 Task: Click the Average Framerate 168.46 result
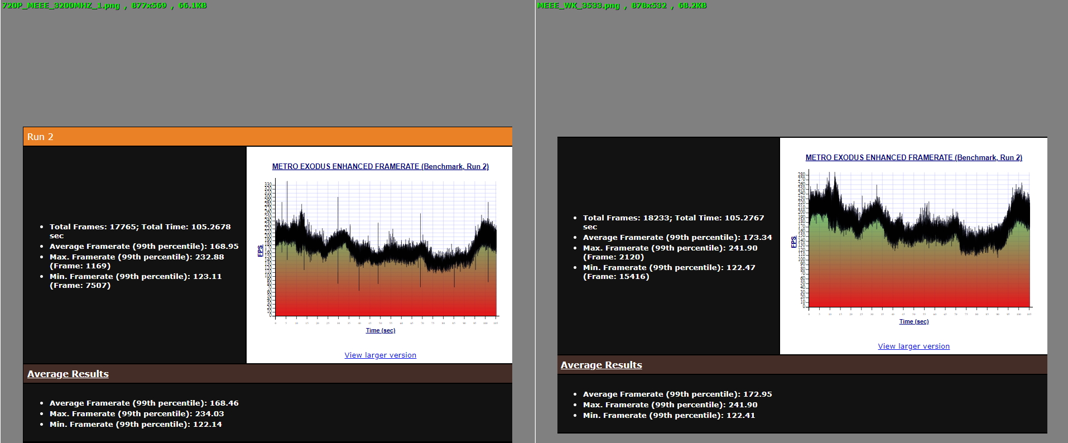144,403
